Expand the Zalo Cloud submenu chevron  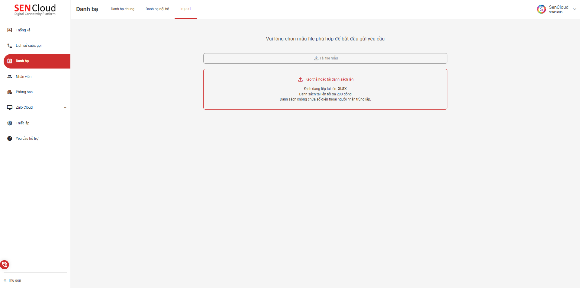65,107
